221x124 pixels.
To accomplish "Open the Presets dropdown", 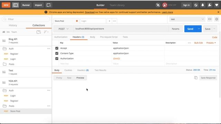I will [x=211, y=43].
